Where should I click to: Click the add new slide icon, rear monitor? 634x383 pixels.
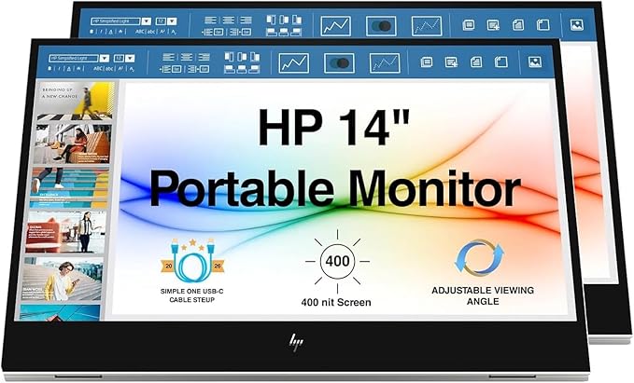493,25
